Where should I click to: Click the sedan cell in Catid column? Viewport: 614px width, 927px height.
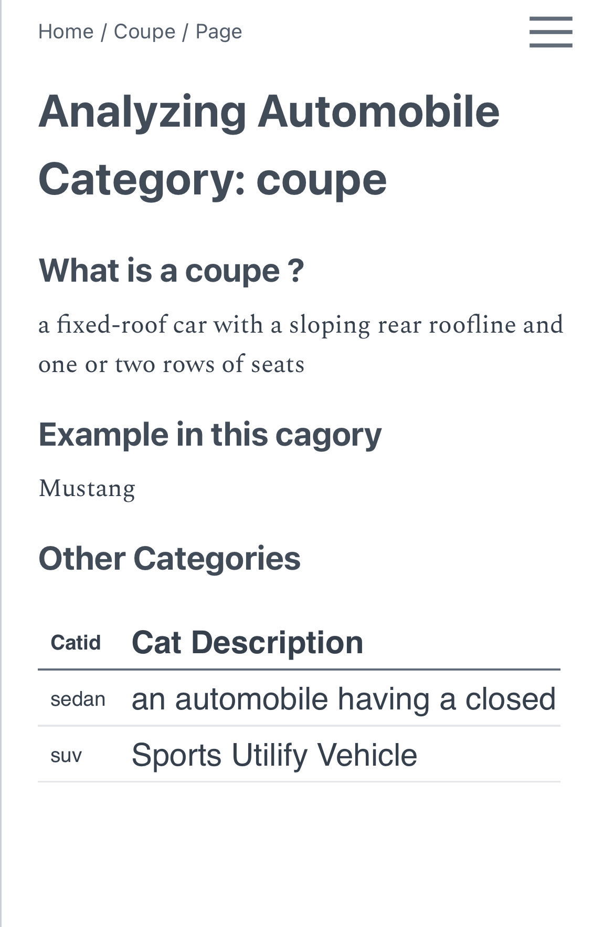click(78, 699)
